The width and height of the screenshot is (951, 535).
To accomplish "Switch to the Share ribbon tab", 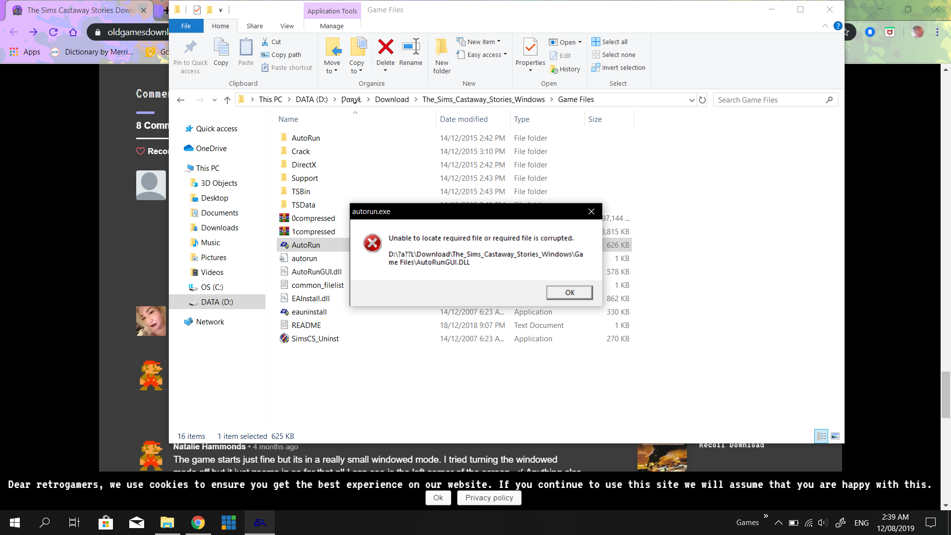I will [x=255, y=26].
